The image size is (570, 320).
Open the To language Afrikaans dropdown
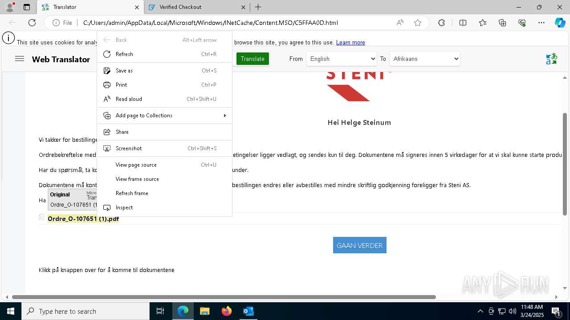(425, 59)
